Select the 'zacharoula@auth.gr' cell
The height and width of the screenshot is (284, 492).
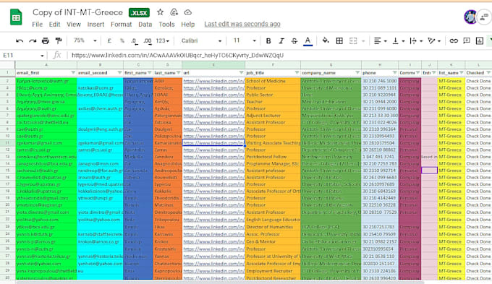[x=46, y=171]
